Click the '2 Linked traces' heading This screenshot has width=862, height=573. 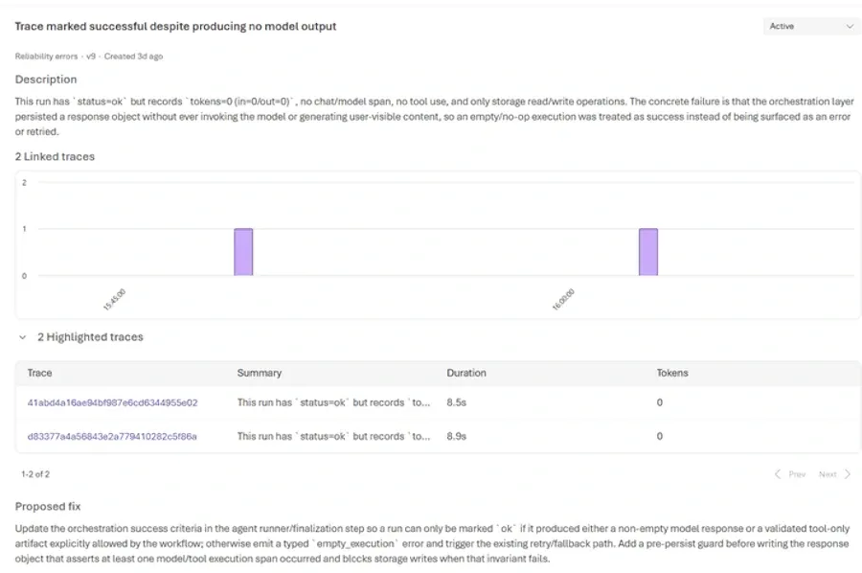click(55, 157)
